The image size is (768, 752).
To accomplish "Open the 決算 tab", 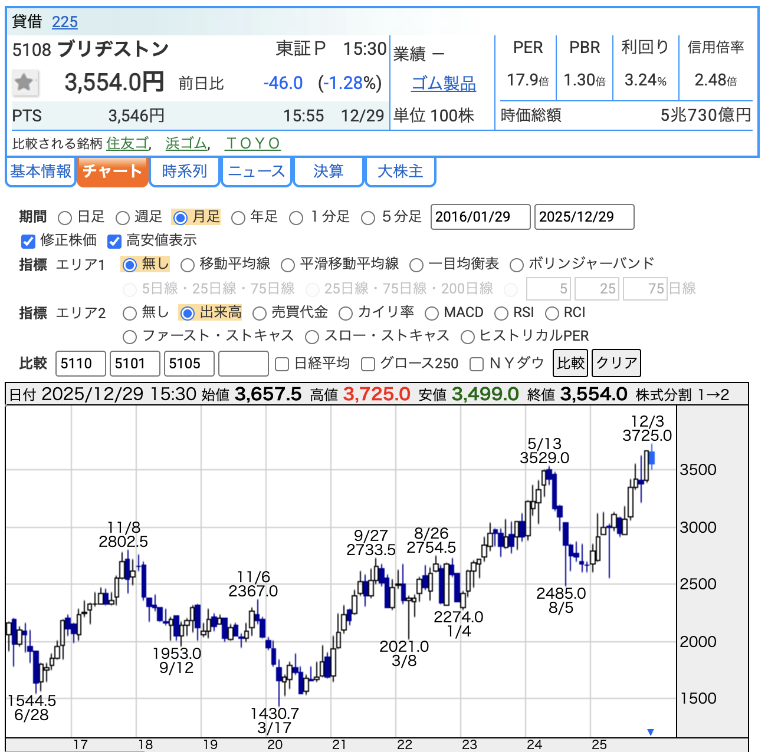I will click(328, 171).
